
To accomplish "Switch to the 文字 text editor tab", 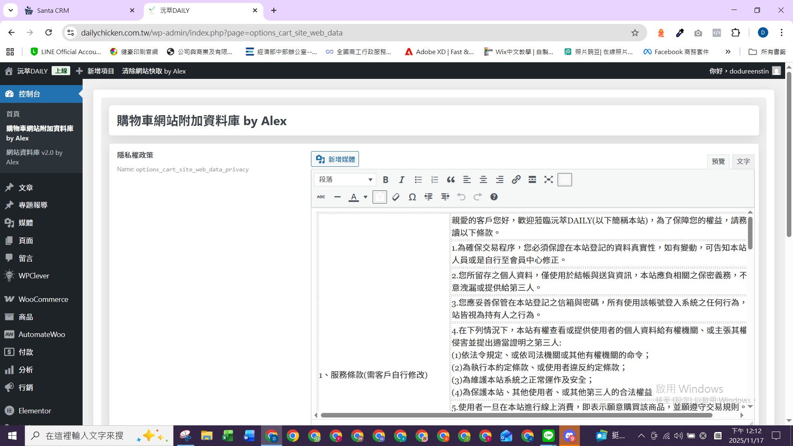I will [x=743, y=161].
